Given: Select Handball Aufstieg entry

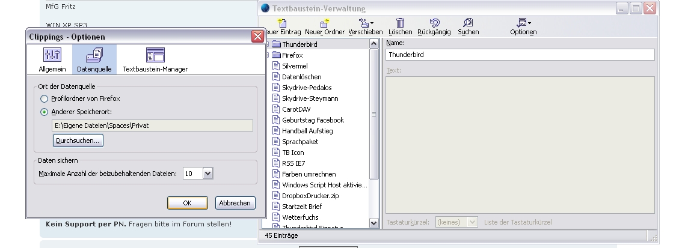Looking at the screenshot, I should [307, 131].
